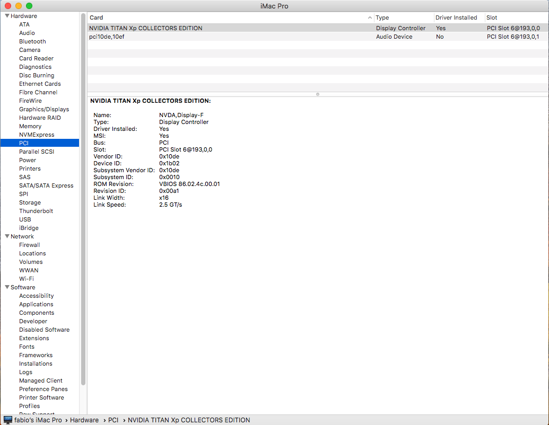This screenshot has height=425, width=549.
Task: Select Extensions under Software
Action: [34, 338]
